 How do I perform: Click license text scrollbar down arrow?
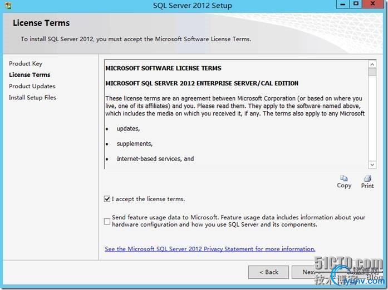pos(372,164)
